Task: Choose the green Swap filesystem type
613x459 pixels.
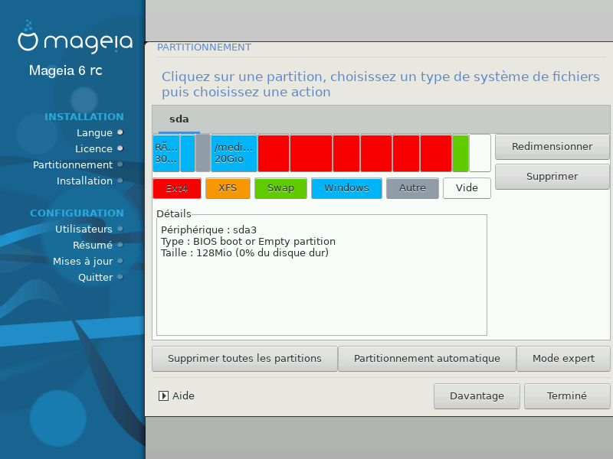Action: (x=280, y=188)
